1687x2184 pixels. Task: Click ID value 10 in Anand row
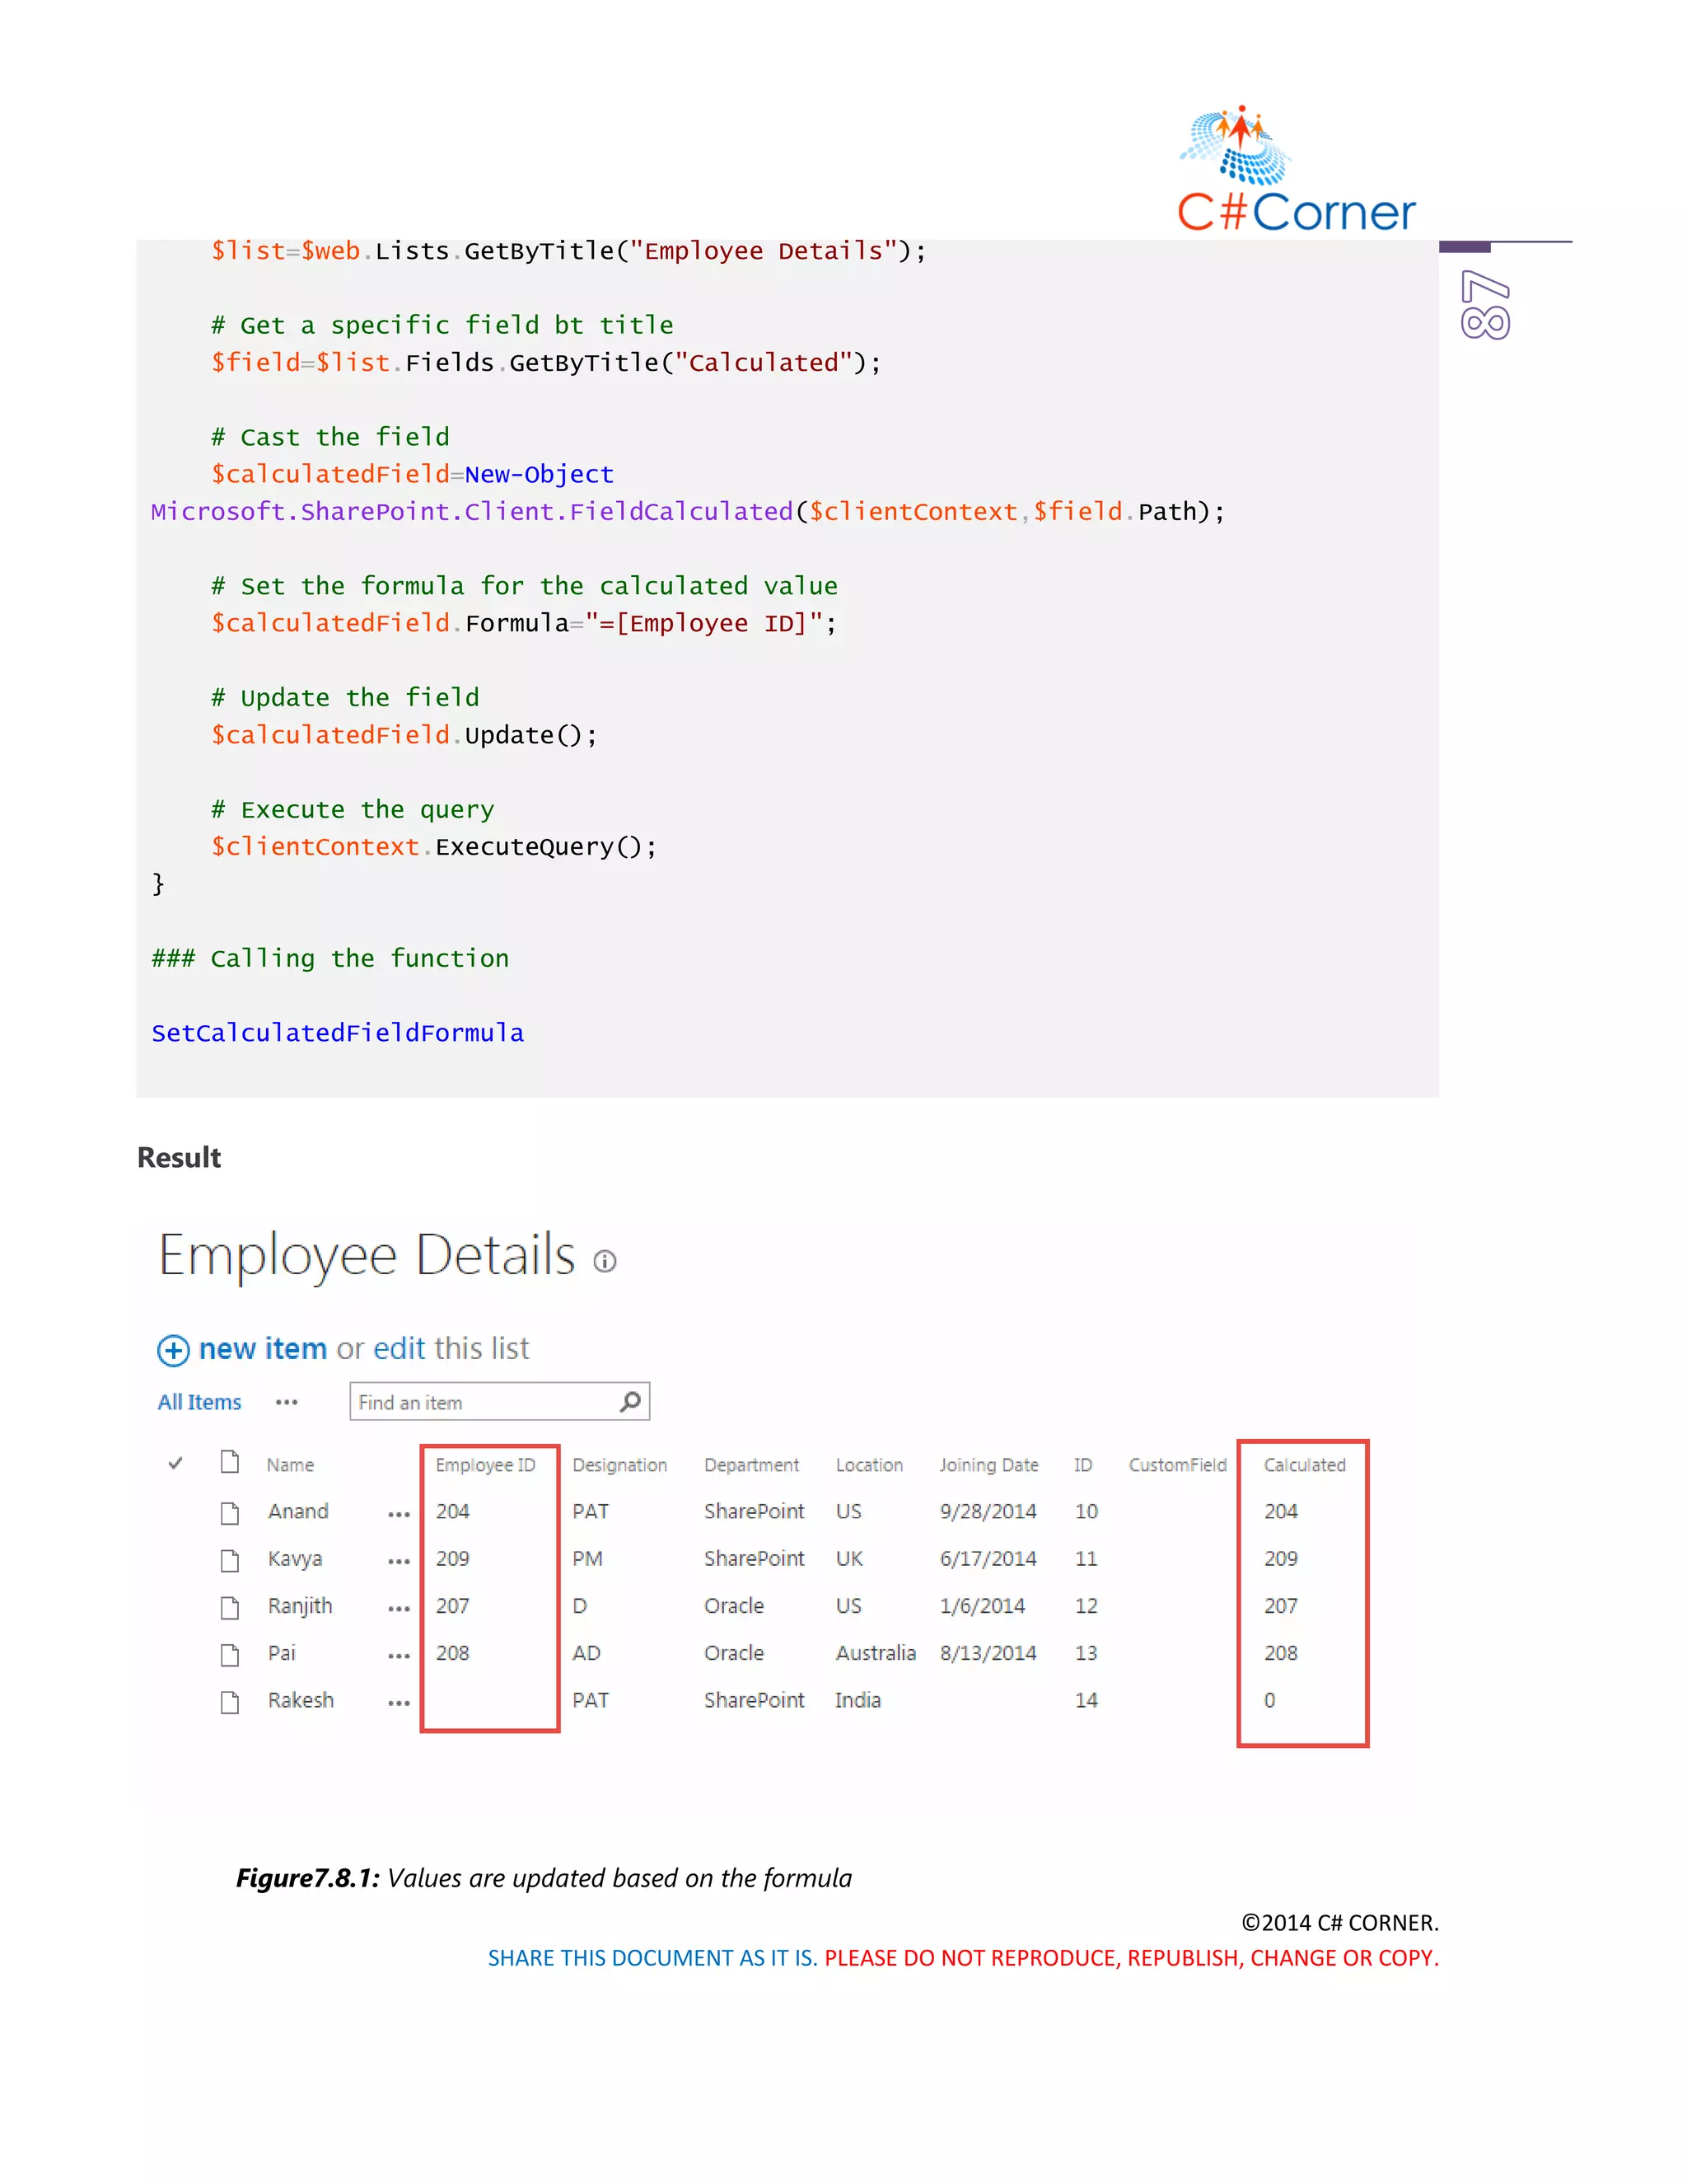pyautogui.click(x=1087, y=1511)
